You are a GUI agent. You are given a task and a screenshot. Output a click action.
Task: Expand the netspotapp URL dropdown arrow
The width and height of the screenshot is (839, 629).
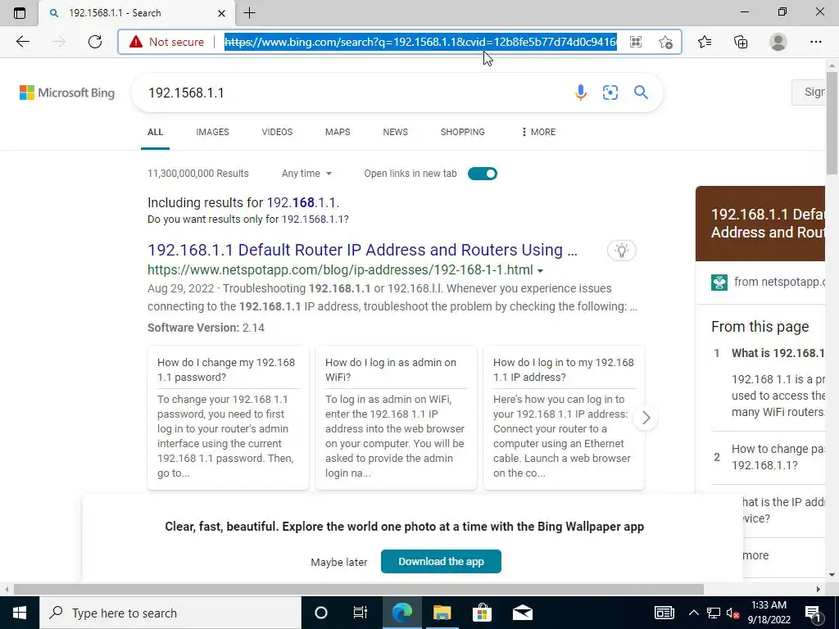pyautogui.click(x=541, y=270)
